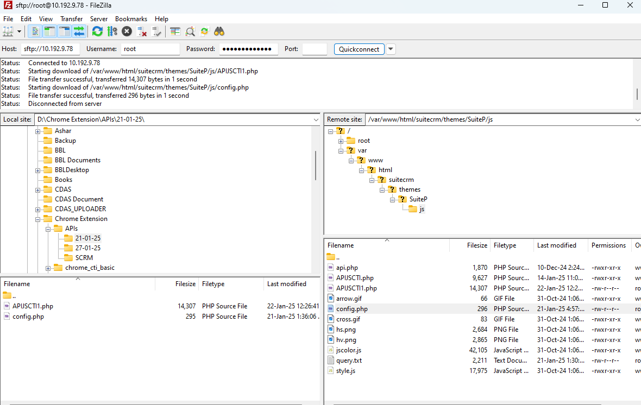
Task: Toggle the message log display
Action: click(x=36, y=31)
